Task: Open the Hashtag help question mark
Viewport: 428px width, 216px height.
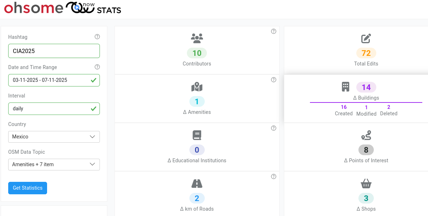Action: pos(97,37)
